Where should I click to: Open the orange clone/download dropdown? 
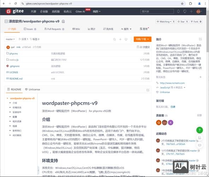(143, 39)
